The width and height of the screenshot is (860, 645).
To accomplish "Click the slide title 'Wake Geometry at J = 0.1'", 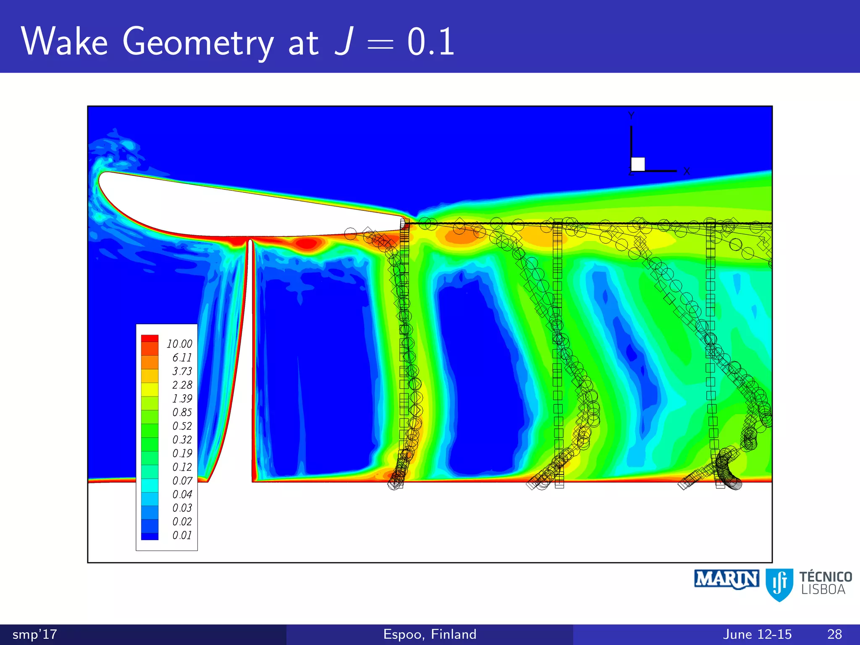I will (238, 41).
